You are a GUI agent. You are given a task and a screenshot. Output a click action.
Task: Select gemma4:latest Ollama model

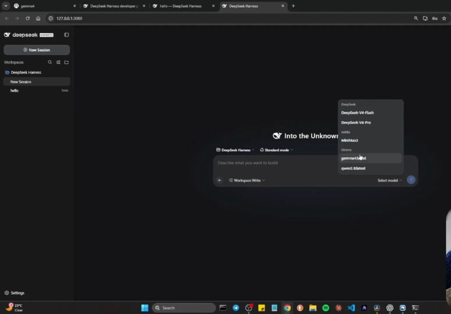(x=370, y=158)
